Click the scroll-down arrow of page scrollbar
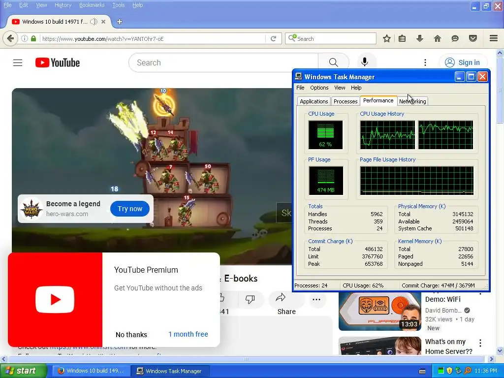The width and height of the screenshot is (504, 378). [x=500, y=350]
